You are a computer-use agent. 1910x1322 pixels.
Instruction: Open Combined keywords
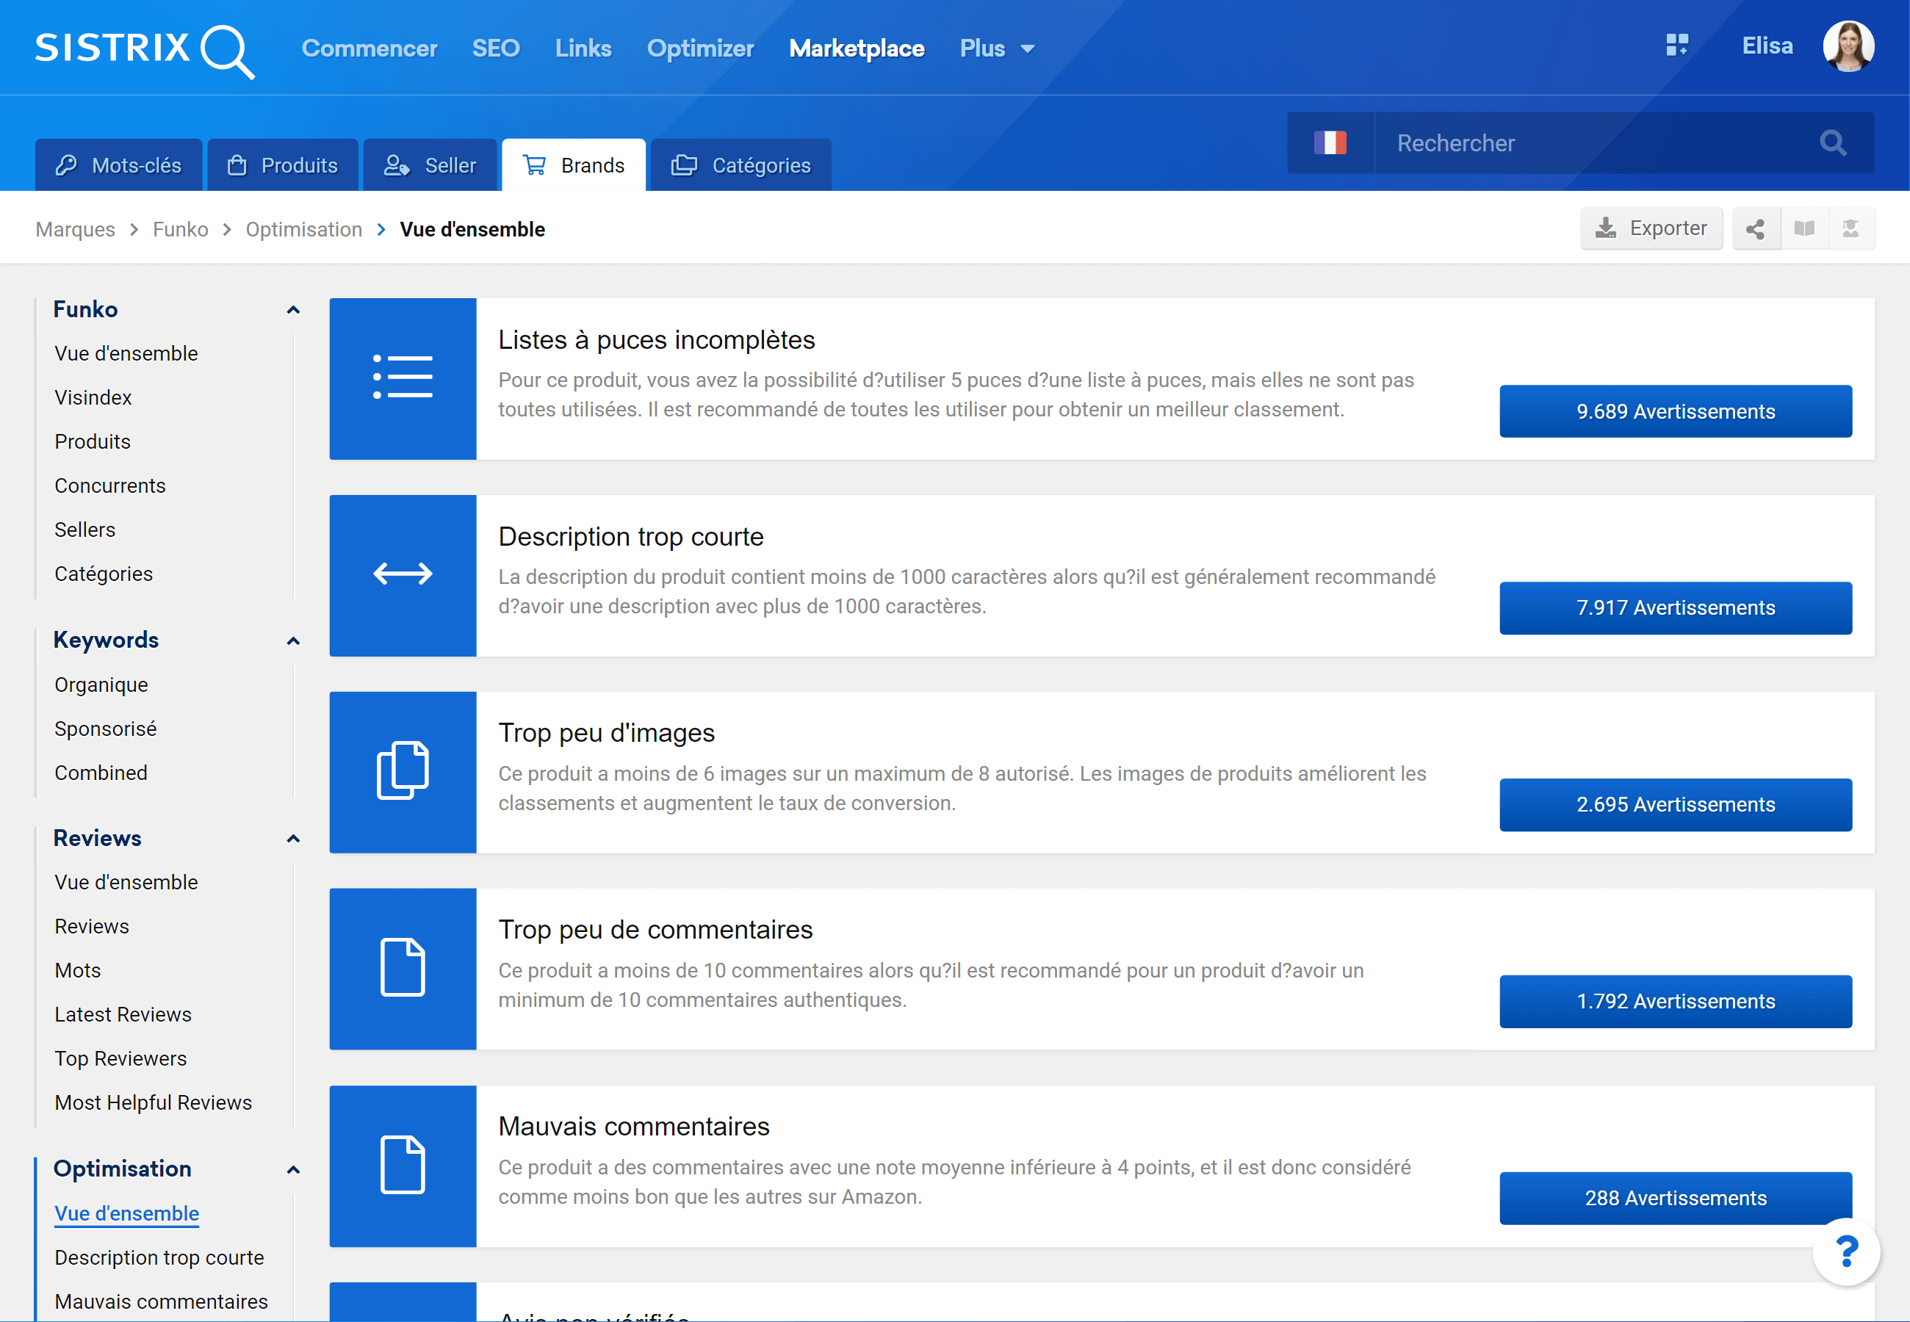point(101,773)
